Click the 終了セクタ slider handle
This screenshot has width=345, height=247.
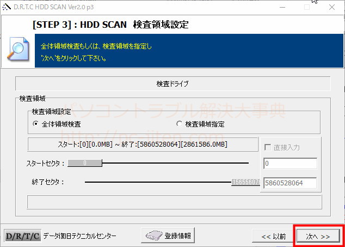click(247, 183)
